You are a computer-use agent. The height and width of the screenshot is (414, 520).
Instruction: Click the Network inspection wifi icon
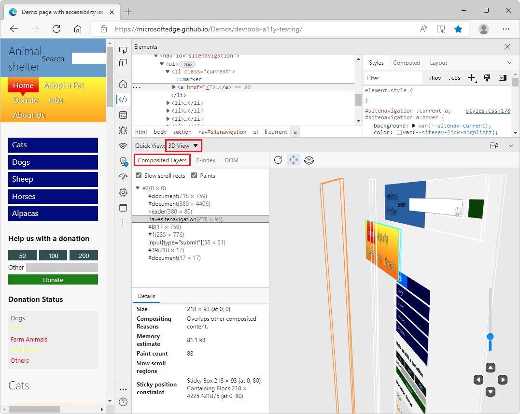pyautogui.click(x=123, y=146)
